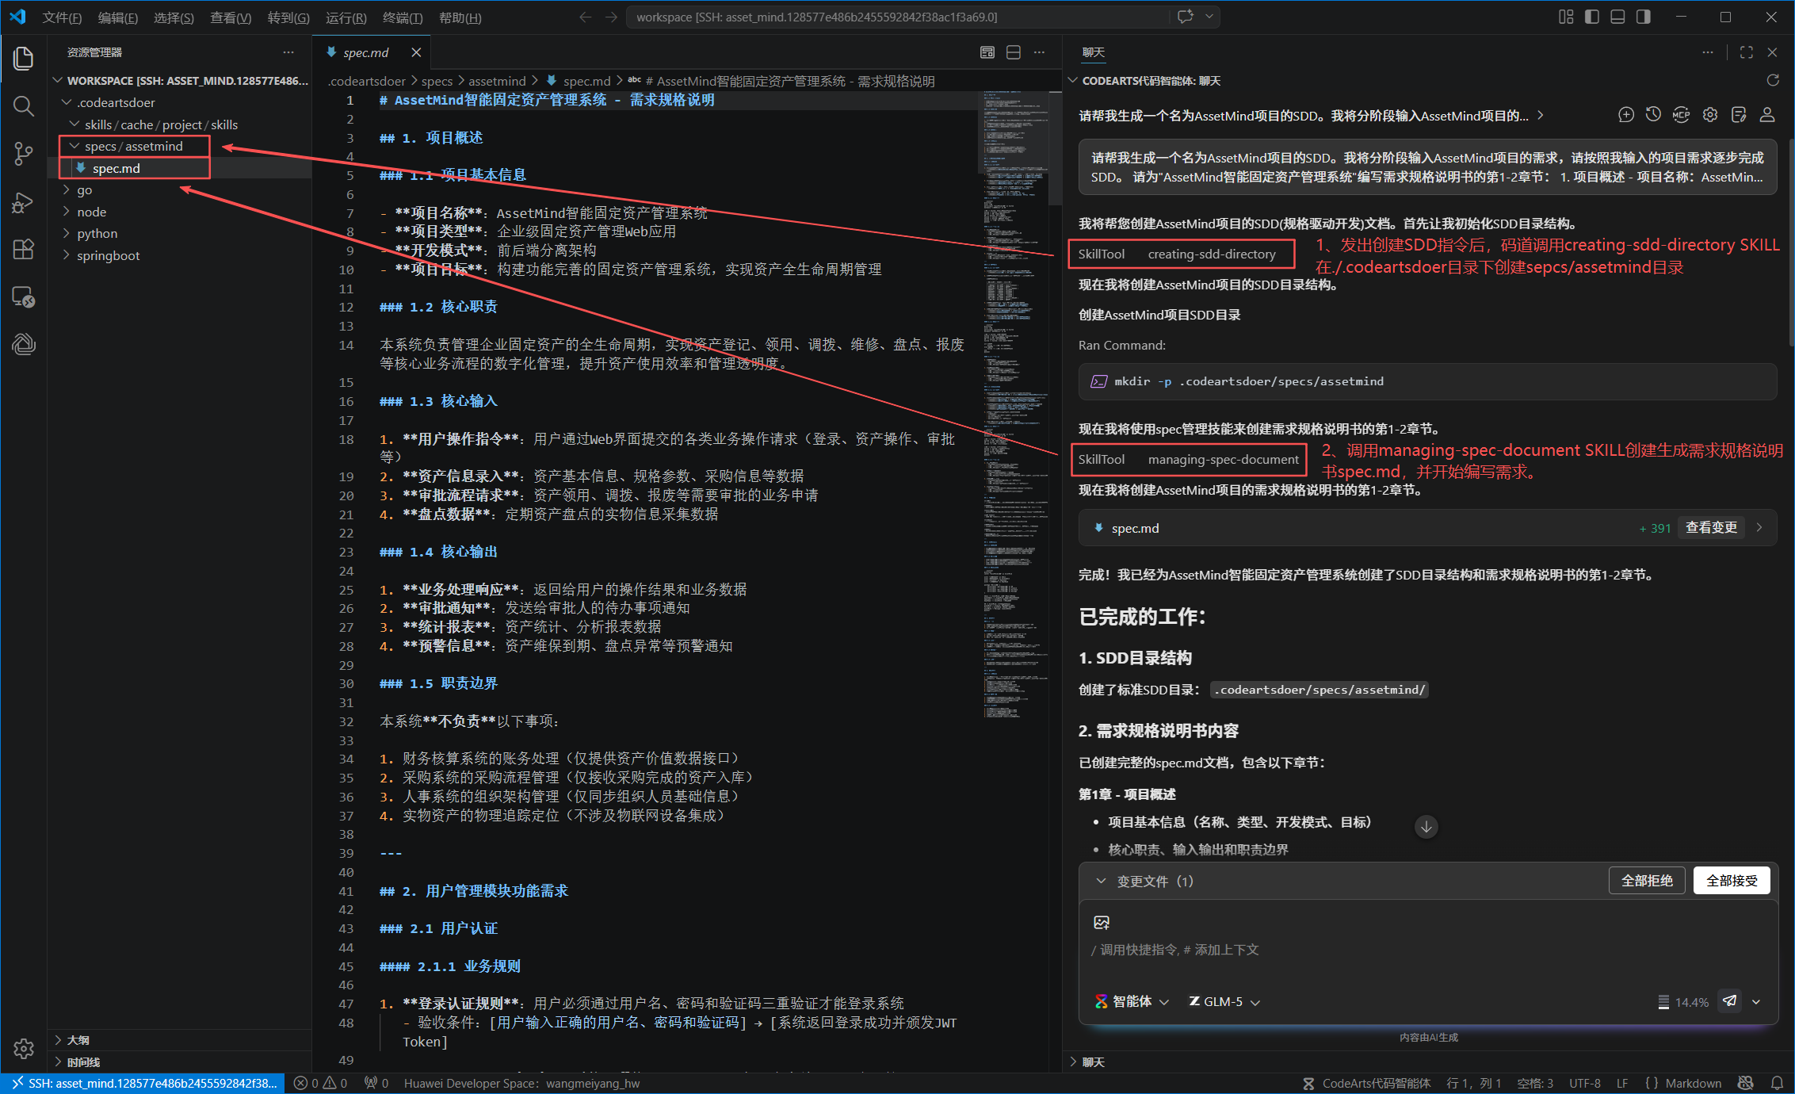Image resolution: width=1795 pixels, height=1094 pixels.
Task: Toggle primary side bar visibility
Action: 1592,17
